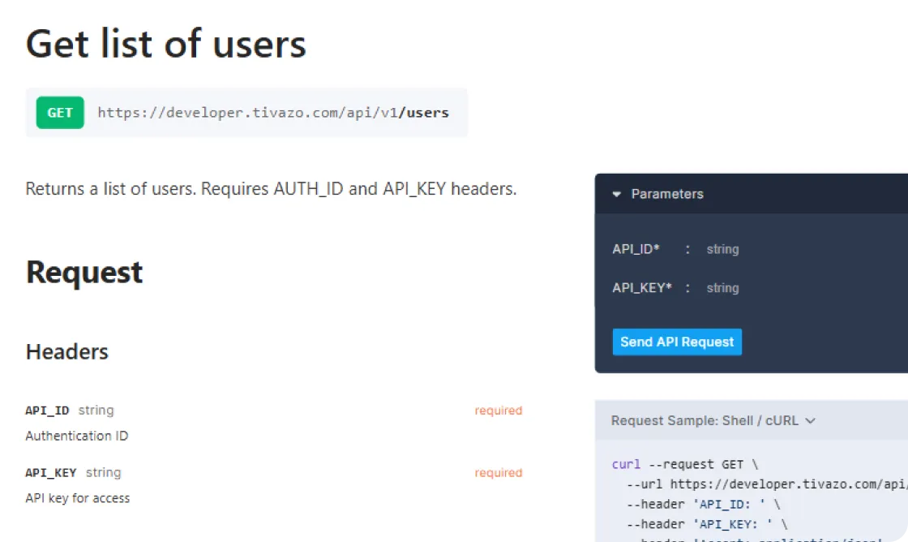Click the Get list of users page title

(x=166, y=44)
